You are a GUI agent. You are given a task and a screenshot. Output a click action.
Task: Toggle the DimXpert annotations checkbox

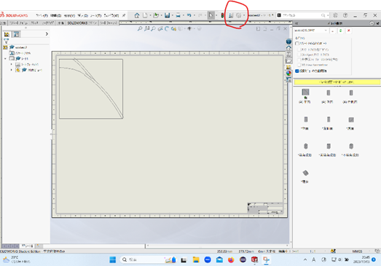click(x=299, y=55)
